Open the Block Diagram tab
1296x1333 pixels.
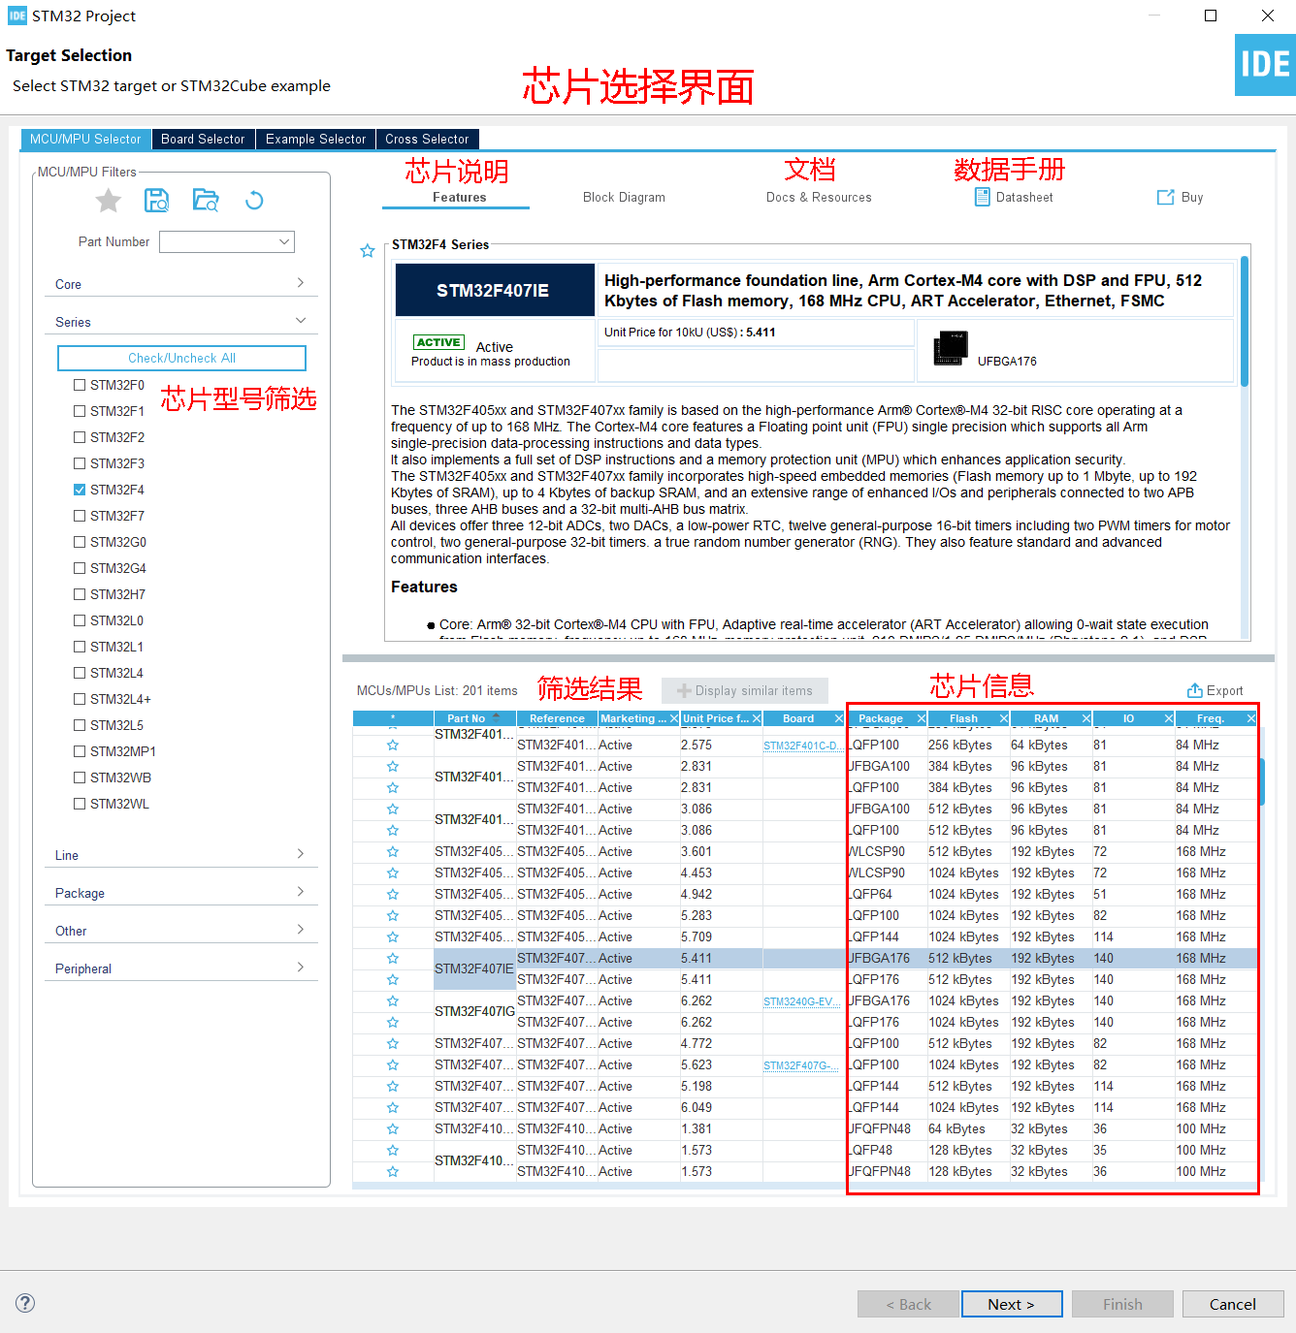pyautogui.click(x=624, y=197)
